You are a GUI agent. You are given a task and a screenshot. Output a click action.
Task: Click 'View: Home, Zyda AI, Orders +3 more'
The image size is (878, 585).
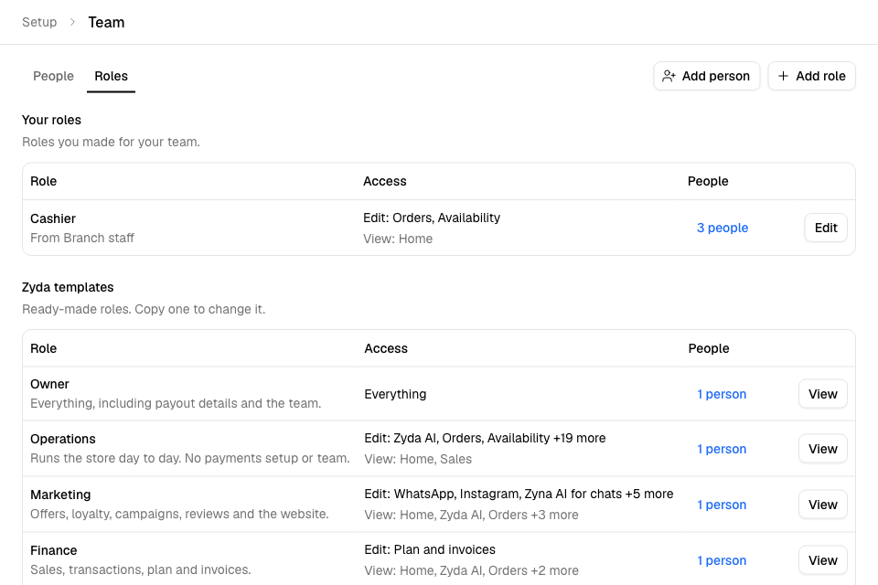point(471,515)
